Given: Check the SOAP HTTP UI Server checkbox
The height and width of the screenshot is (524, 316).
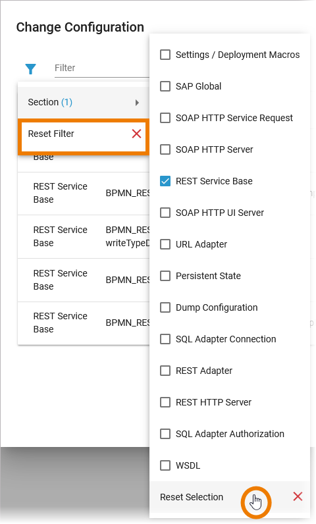Looking at the screenshot, I should 165,213.
